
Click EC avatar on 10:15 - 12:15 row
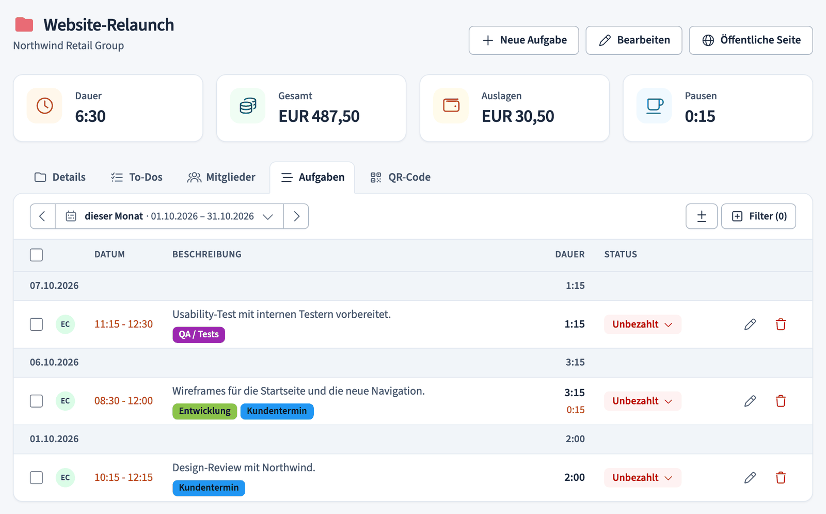click(x=65, y=478)
